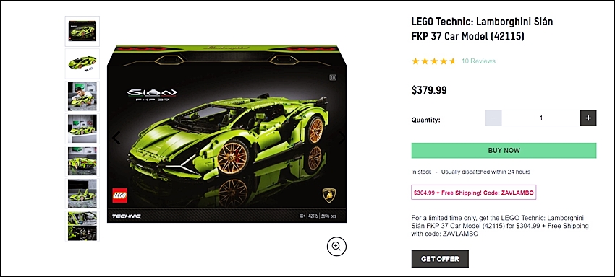Increase quantity with the plus button
The width and height of the screenshot is (615, 277).
coord(588,118)
